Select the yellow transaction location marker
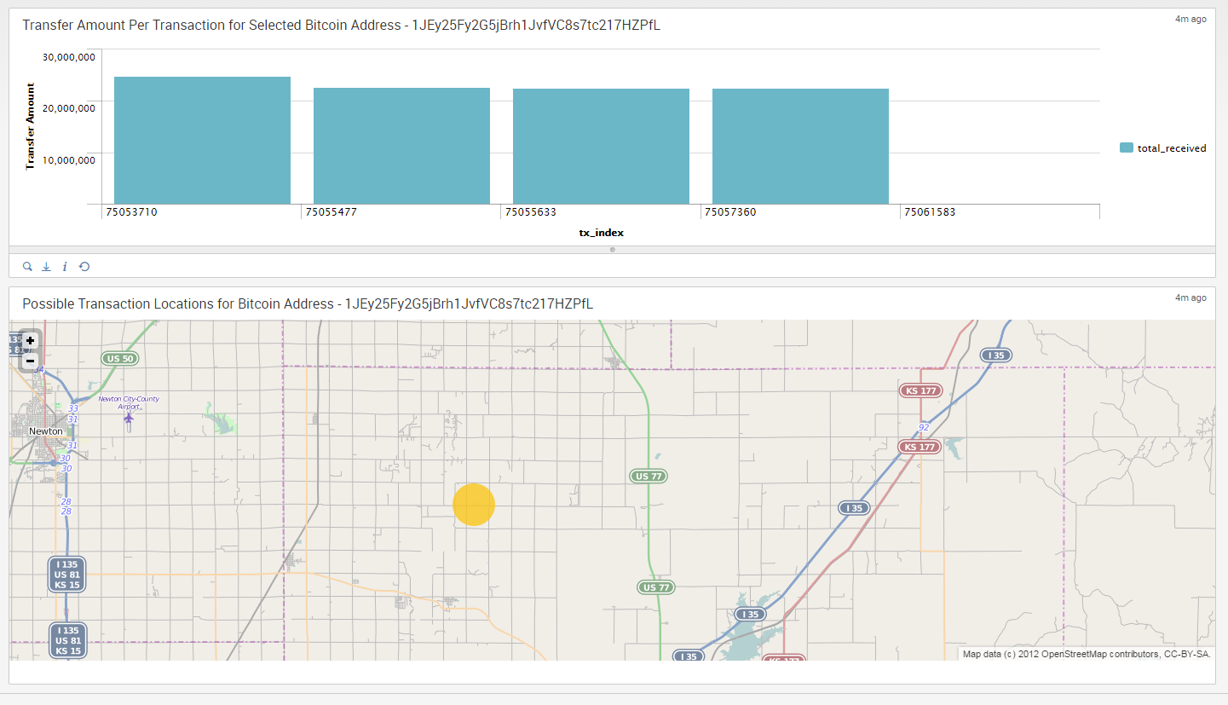Image resolution: width=1228 pixels, height=705 pixels. click(x=474, y=504)
